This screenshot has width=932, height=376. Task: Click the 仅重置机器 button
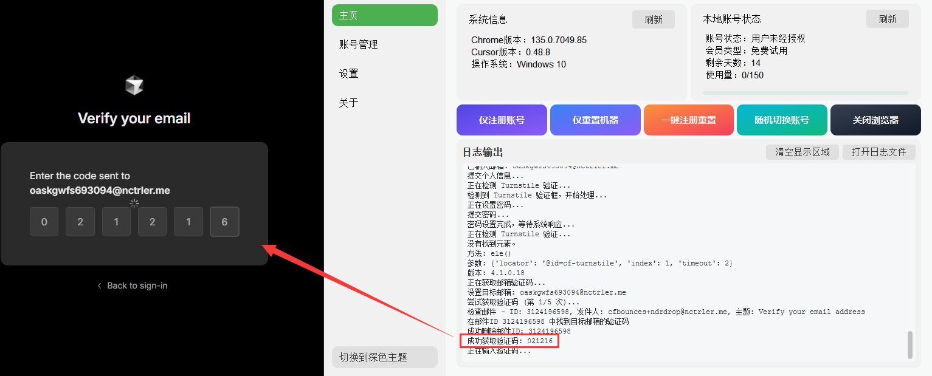tap(595, 120)
